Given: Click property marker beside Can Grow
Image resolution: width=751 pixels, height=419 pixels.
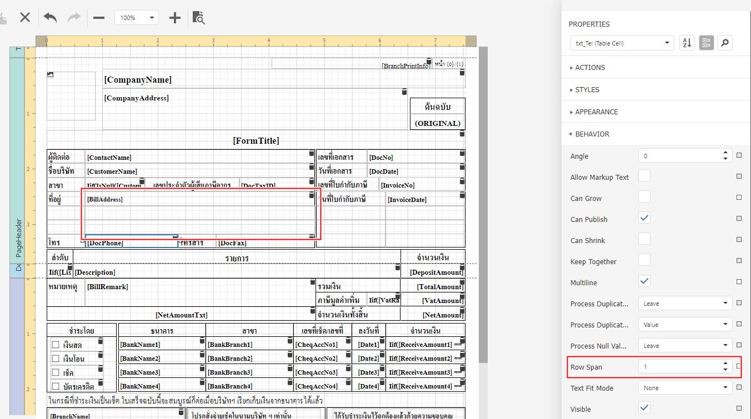Looking at the screenshot, I should pyautogui.click(x=739, y=198).
